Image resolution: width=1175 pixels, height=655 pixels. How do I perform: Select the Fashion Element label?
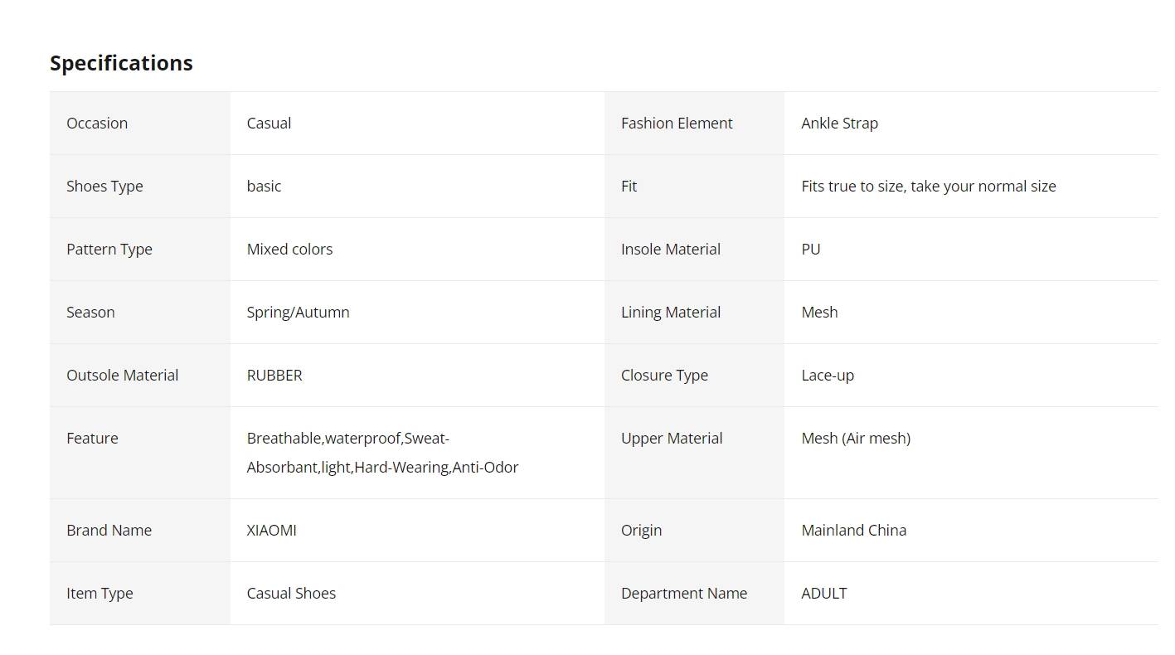pos(677,123)
